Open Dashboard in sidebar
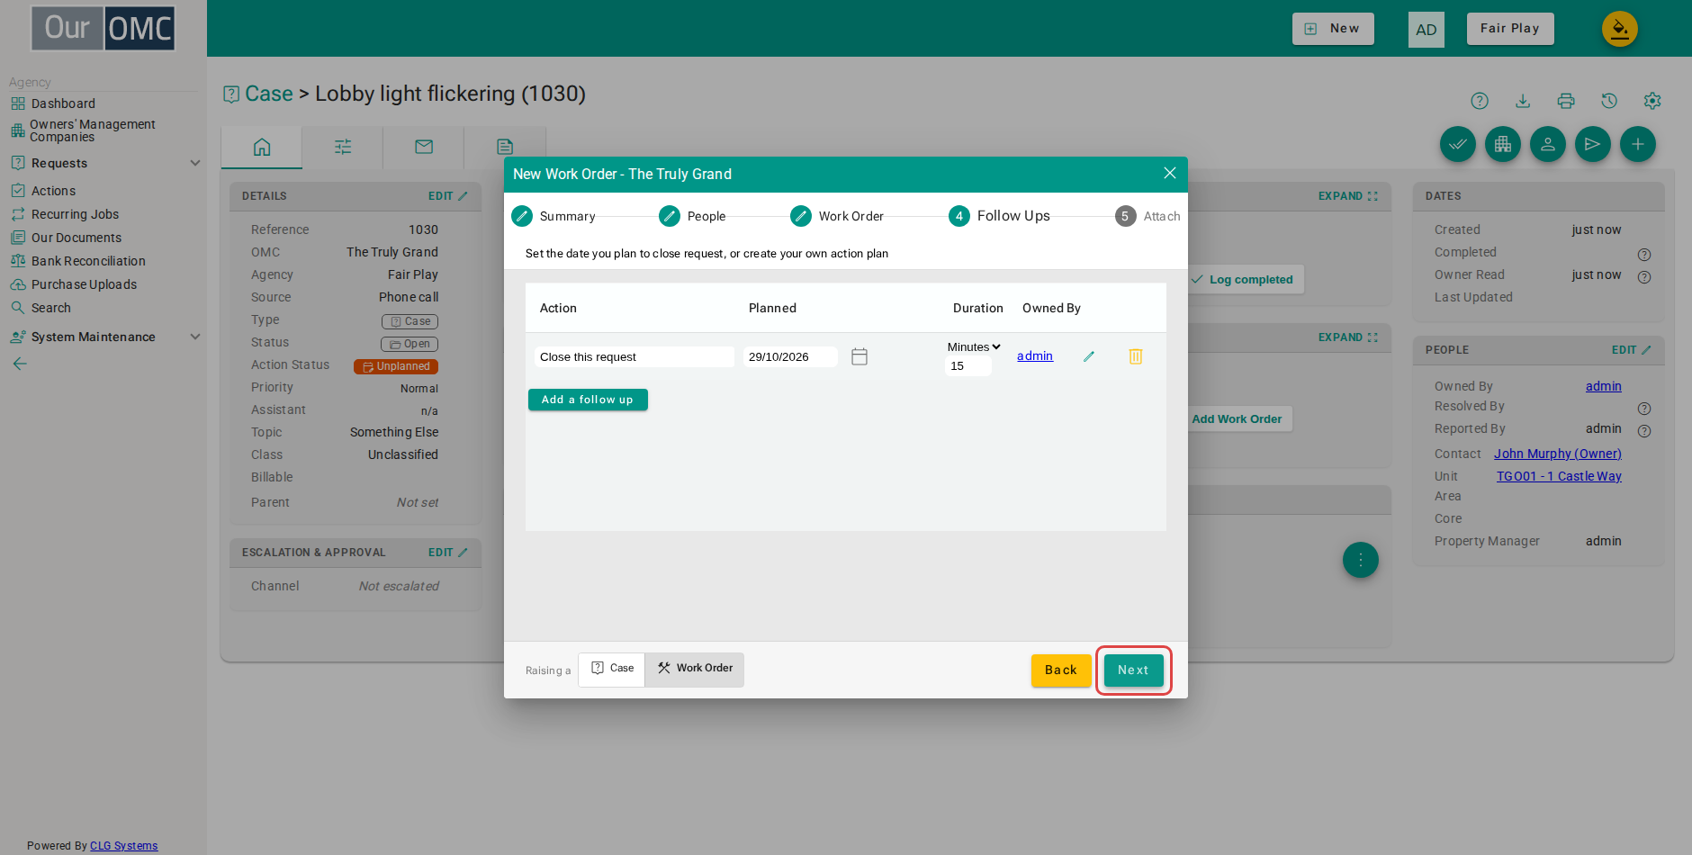 point(63,103)
